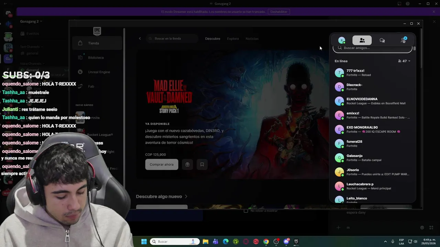Select friend EXD MONGRAAL90
This screenshot has height=247, width=440.
pyautogui.click(x=373, y=129)
